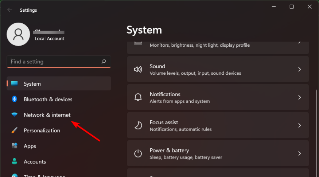The height and width of the screenshot is (177, 319).
Task: Expand the Notifications chevron arrow
Action: point(300,97)
